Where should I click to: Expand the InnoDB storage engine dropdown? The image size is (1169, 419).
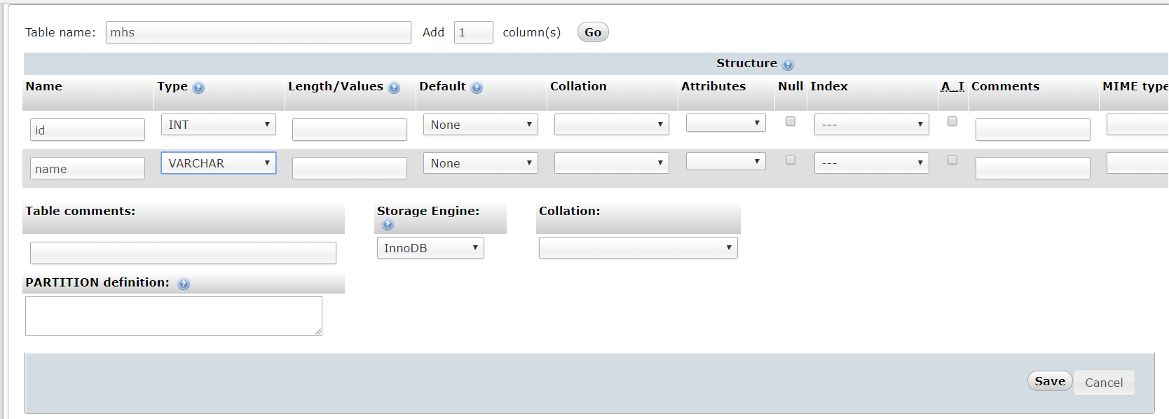point(430,248)
